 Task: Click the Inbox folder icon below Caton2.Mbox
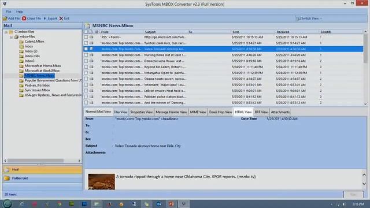21,46
